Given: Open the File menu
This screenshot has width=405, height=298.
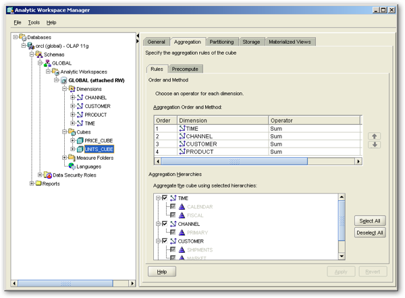Looking at the screenshot, I should [18, 22].
